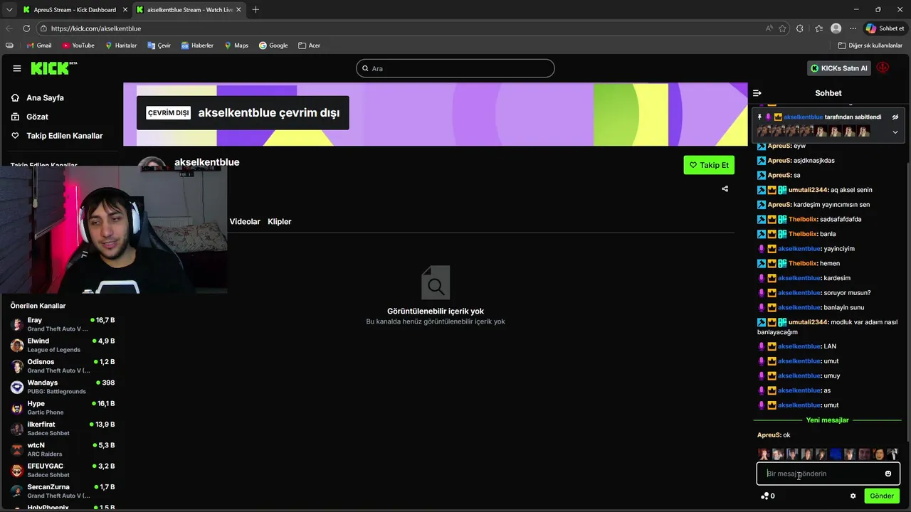Open Gözat in sidebar
The image size is (911, 512).
click(x=37, y=117)
